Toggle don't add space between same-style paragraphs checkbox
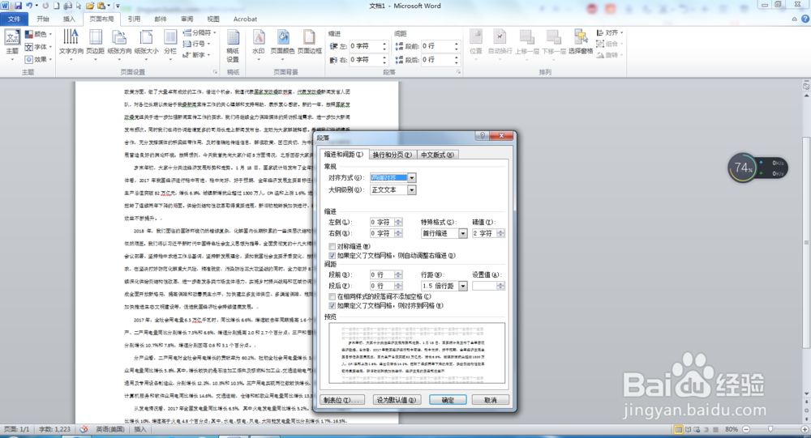Viewport: 811px width, 438px height. (x=332, y=296)
